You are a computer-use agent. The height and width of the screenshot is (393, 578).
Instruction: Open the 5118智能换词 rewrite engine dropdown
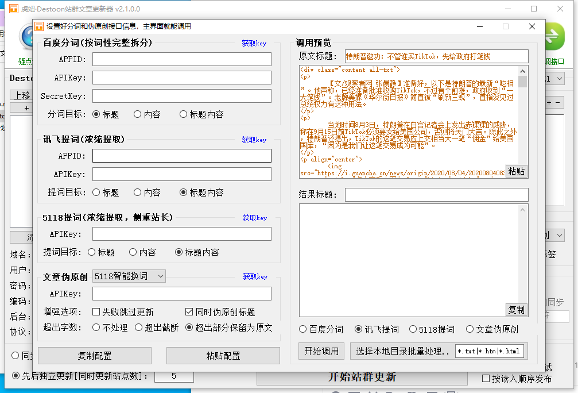tap(129, 276)
